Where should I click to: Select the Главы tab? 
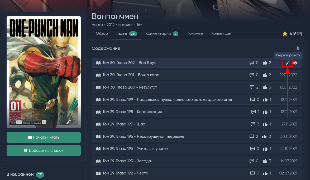127,33
